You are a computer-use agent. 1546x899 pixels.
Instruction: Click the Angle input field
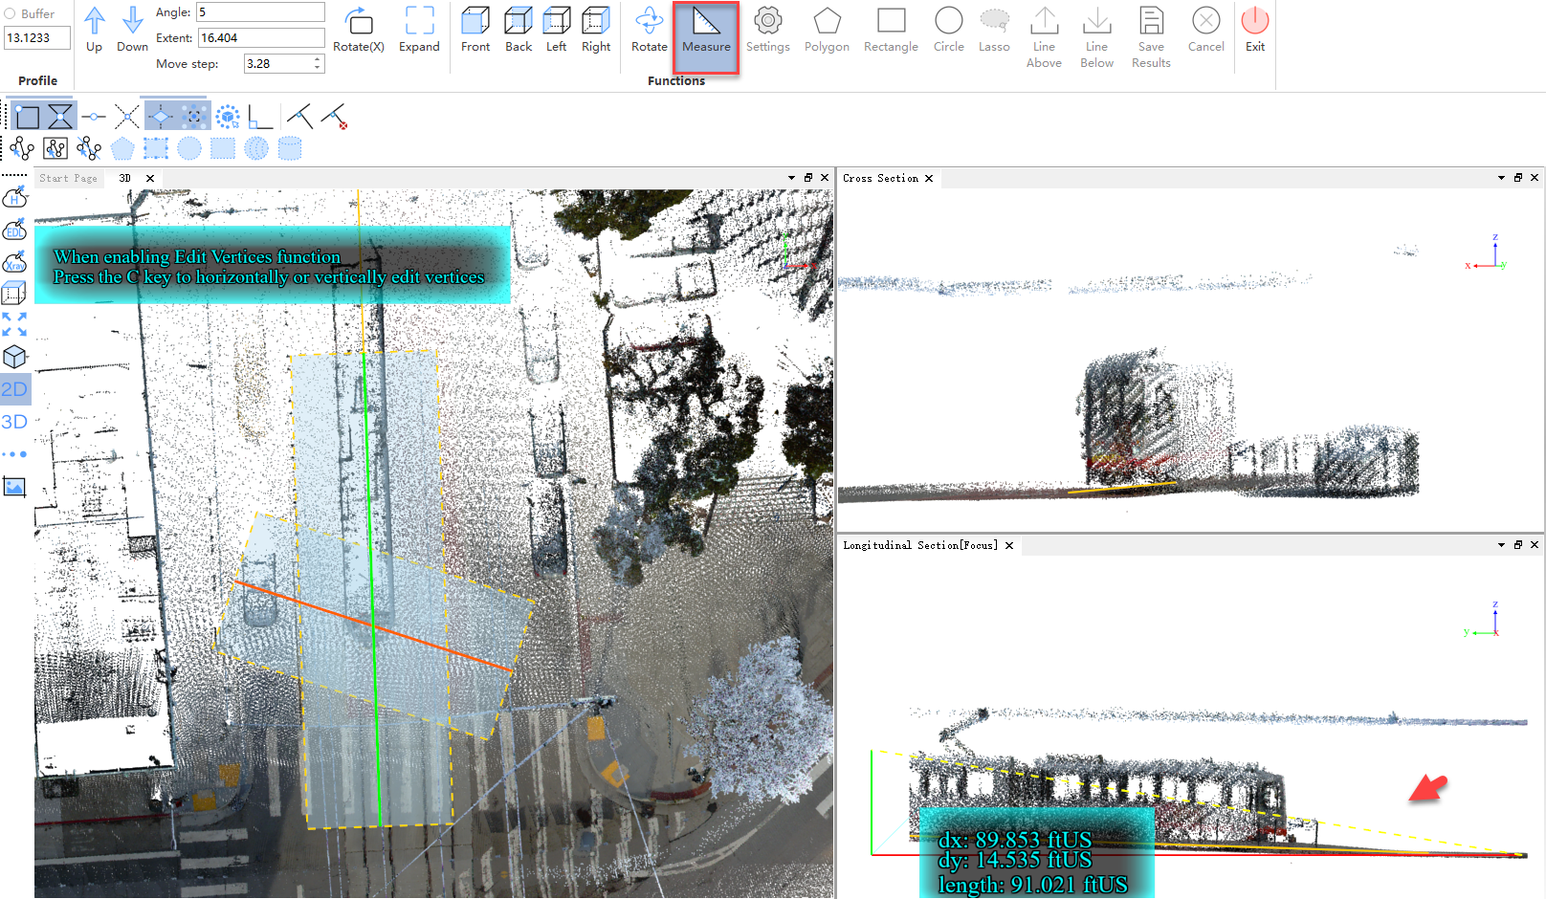point(260,12)
